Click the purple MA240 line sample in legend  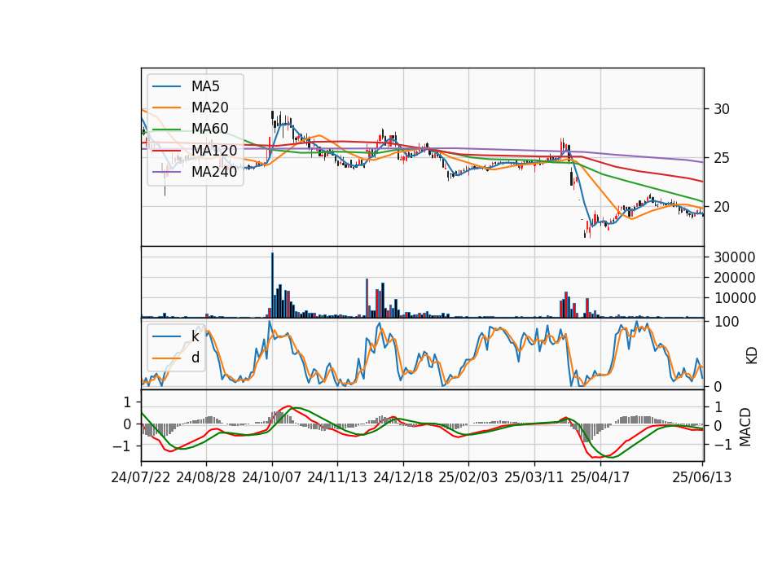[x=166, y=172]
